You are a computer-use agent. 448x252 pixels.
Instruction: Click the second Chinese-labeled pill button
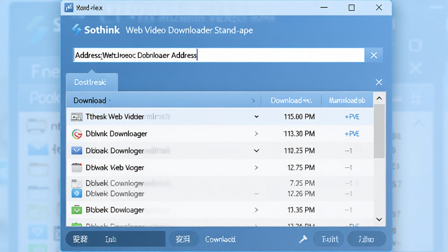183,239
